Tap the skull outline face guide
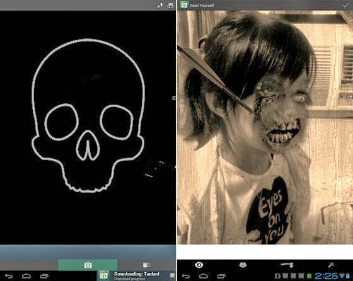The width and height of the screenshot is (353, 281). pyautogui.click(x=88, y=115)
